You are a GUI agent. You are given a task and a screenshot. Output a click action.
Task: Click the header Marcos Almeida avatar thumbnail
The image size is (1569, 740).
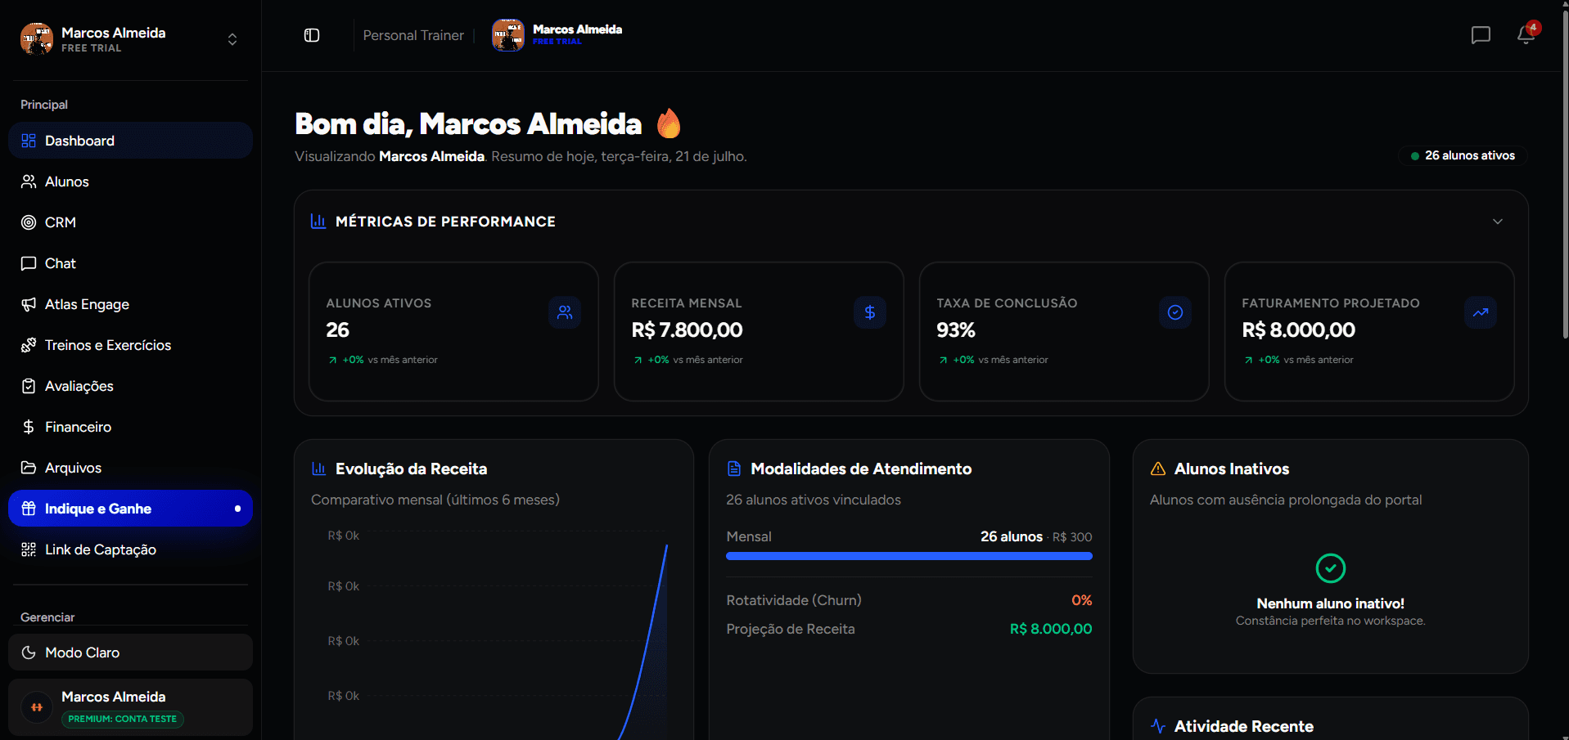[x=508, y=35]
